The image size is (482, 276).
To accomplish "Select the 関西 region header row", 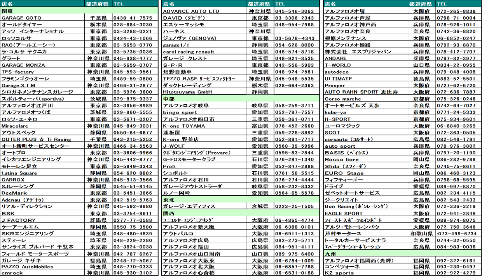I will pos(204,213).
